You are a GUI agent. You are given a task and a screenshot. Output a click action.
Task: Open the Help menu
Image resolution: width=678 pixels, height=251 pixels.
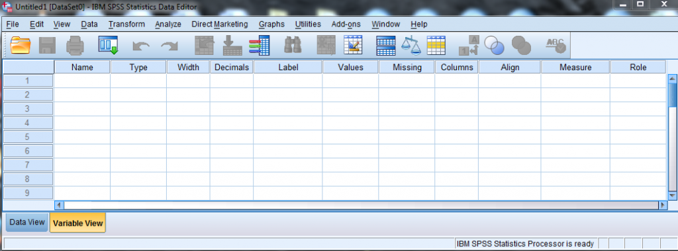[x=419, y=25]
